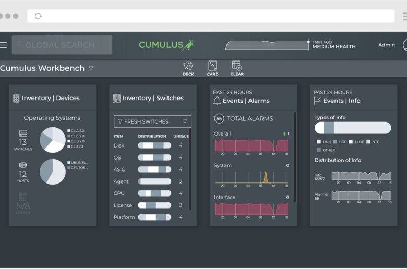This screenshot has width=407, height=269.
Task: Open the Medium Health network graph
Action: 267,45
